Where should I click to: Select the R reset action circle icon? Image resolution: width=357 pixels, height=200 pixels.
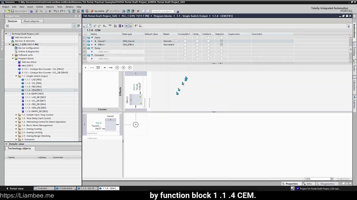pyautogui.click(x=130, y=67)
